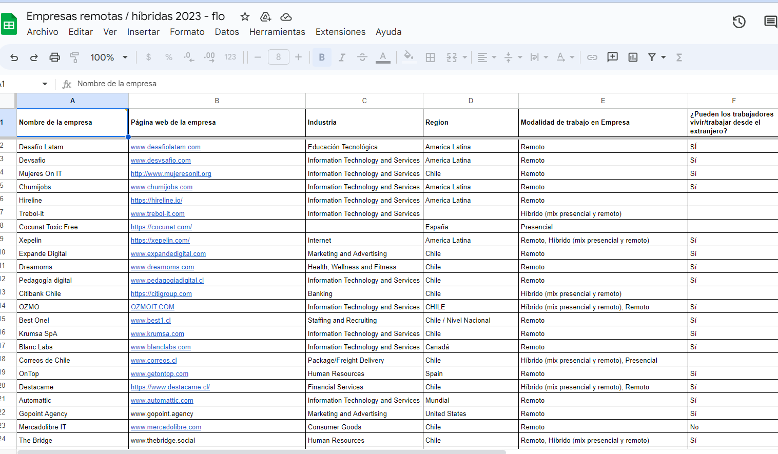
Task: Open www.krumsa.com link
Action: [x=158, y=333]
